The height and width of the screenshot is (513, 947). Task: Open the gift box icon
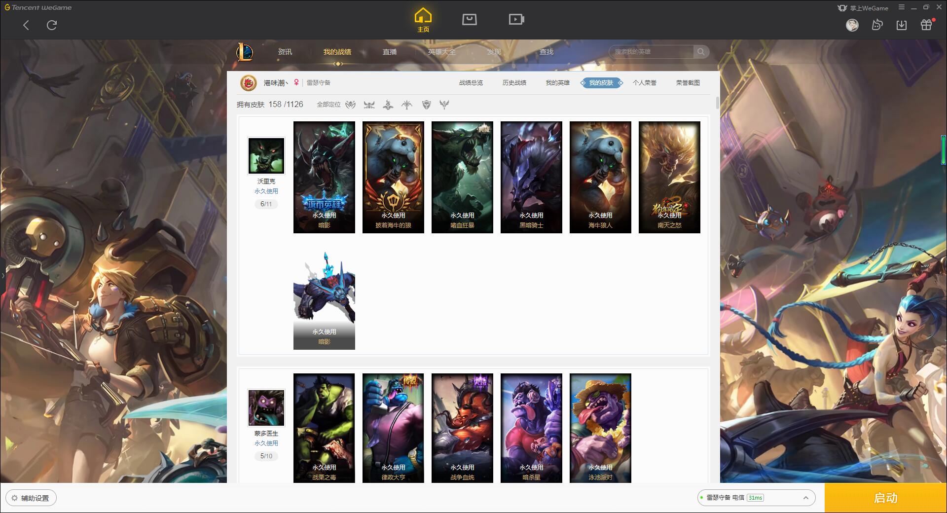point(927,25)
